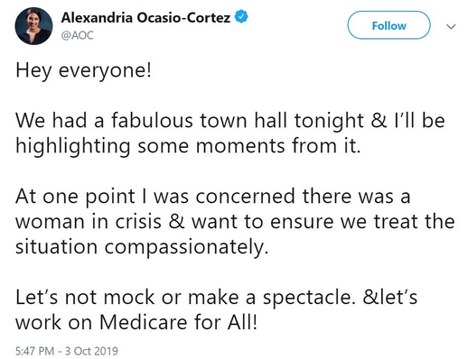
Task: Click the word "&let's" in the tweet
Action: (x=390, y=298)
